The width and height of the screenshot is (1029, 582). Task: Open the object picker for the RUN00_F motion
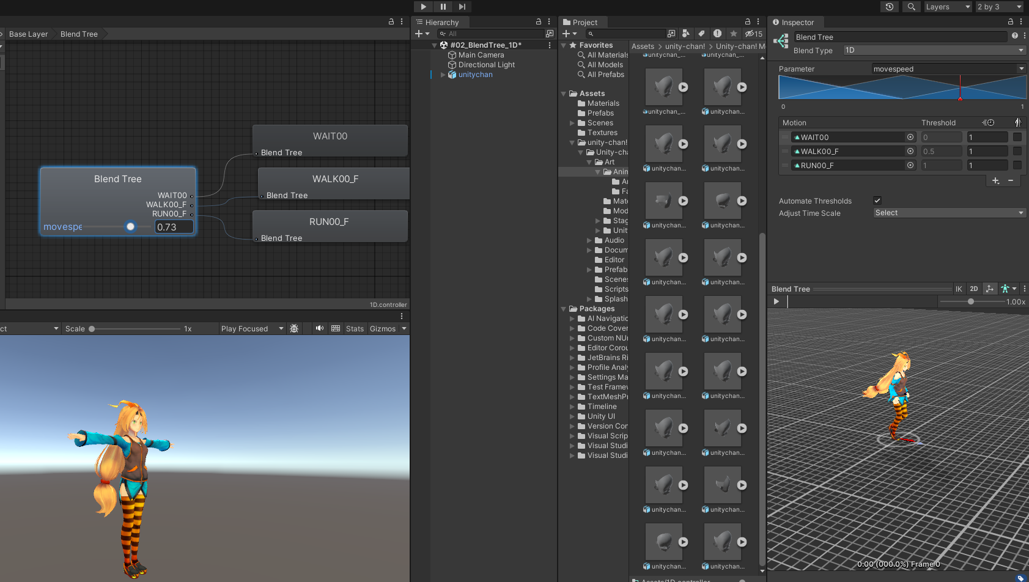(910, 166)
